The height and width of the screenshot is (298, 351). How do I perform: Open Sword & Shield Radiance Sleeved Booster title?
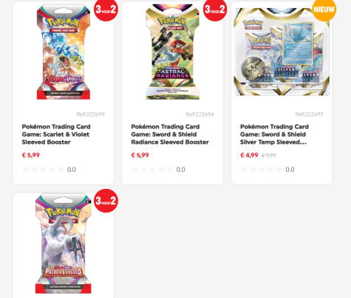[170, 134]
